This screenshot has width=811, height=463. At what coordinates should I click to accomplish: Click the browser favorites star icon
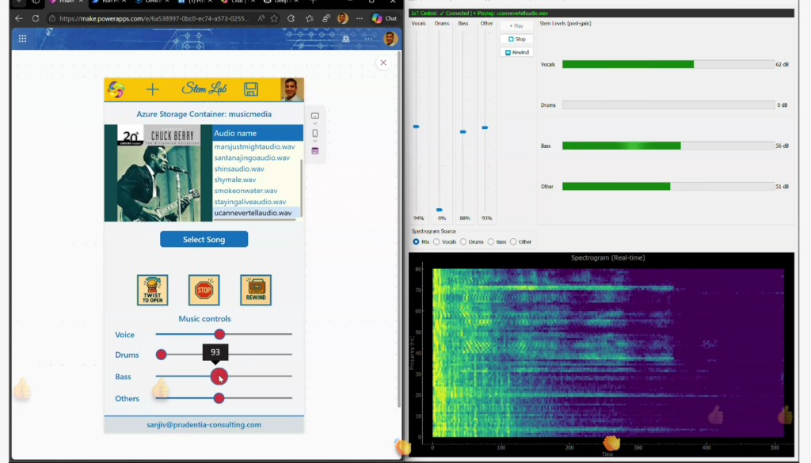pyautogui.click(x=274, y=18)
